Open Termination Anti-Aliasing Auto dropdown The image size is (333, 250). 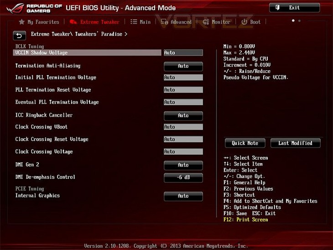[183, 66]
